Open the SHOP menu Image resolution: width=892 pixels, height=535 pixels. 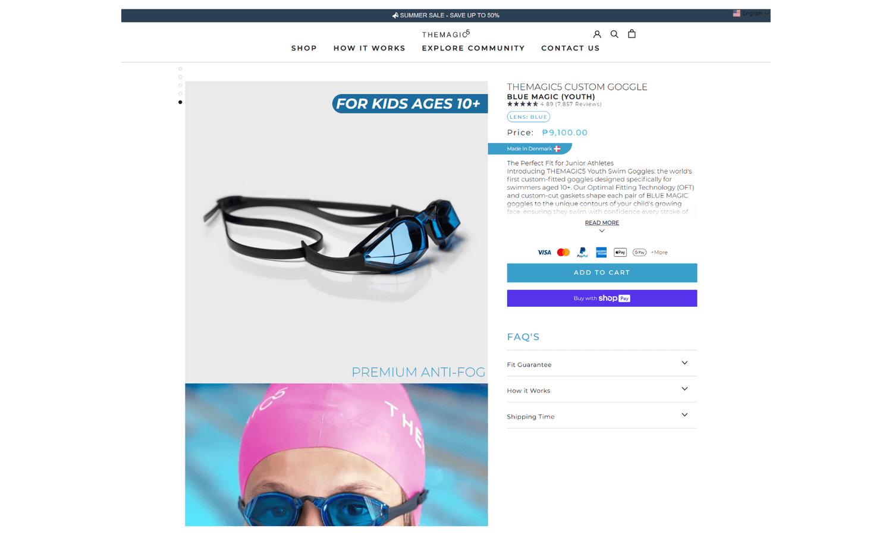coord(304,48)
